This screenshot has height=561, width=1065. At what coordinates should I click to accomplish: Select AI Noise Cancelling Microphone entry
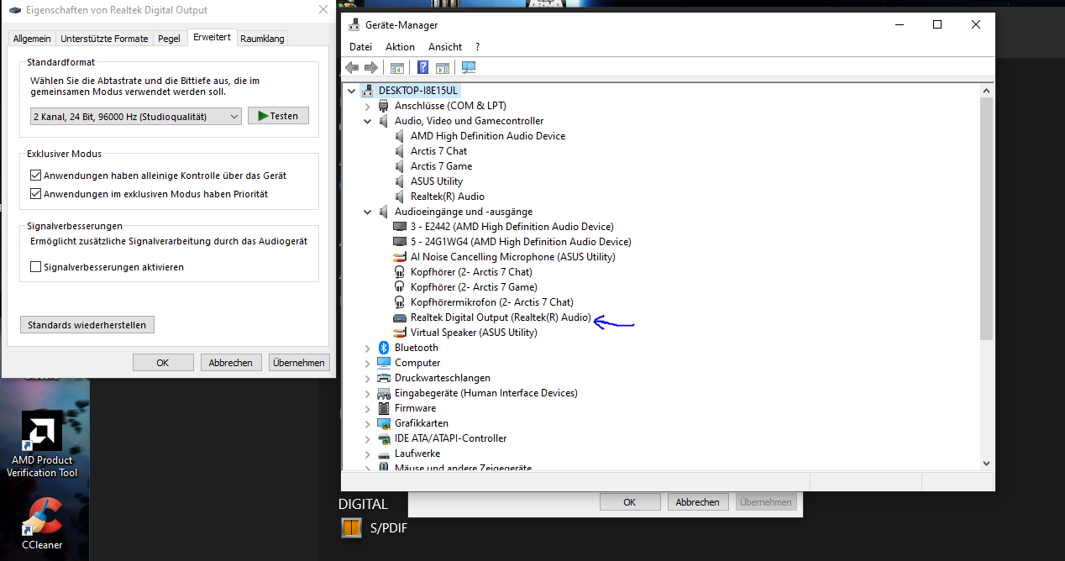pyautogui.click(x=512, y=257)
